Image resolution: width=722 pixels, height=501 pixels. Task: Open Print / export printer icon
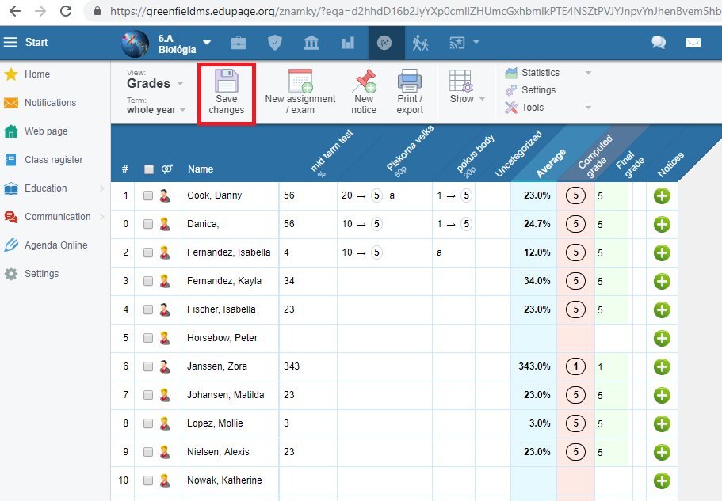(410, 82)
